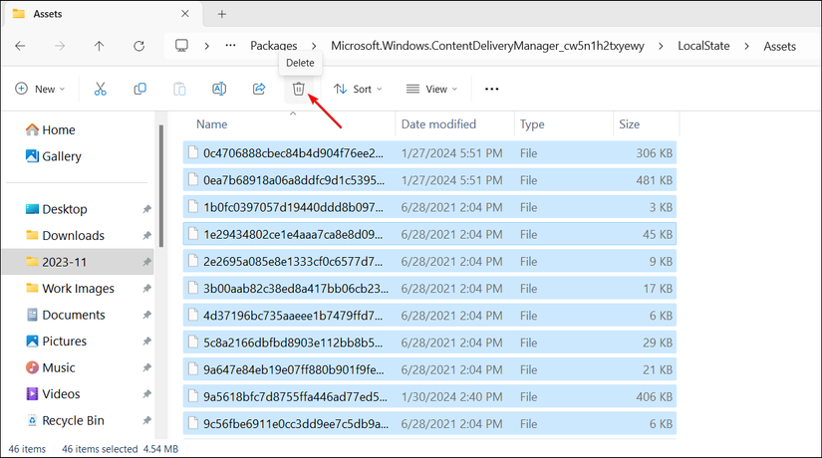Image resolution: width=822 pixels, height=458 pixels.
Task: Click LocalState breadcrumb
Action: coord(703,46)
